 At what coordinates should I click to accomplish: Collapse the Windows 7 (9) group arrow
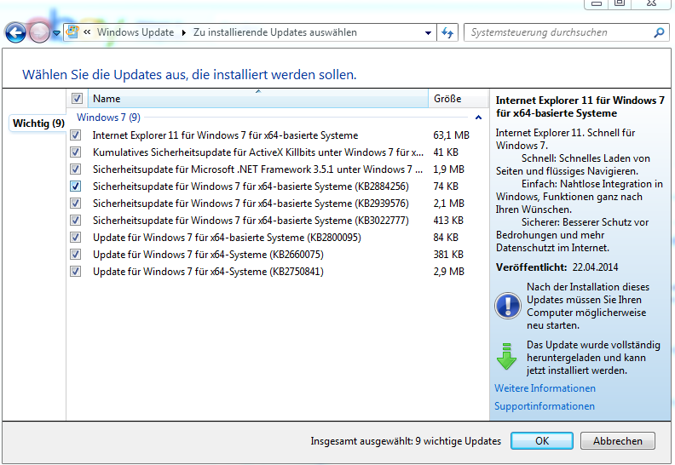(x=478, y=118)
